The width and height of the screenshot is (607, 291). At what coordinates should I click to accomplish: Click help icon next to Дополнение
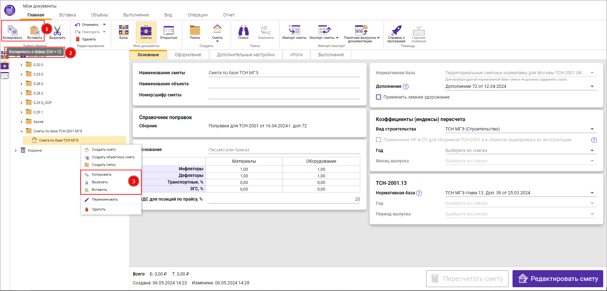click(x=406, y=87)
